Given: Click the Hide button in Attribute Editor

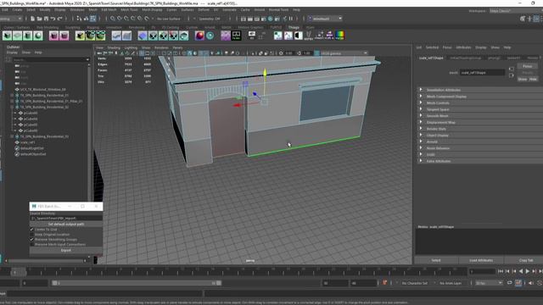Looking at the screenshot, I should (533, 79).
